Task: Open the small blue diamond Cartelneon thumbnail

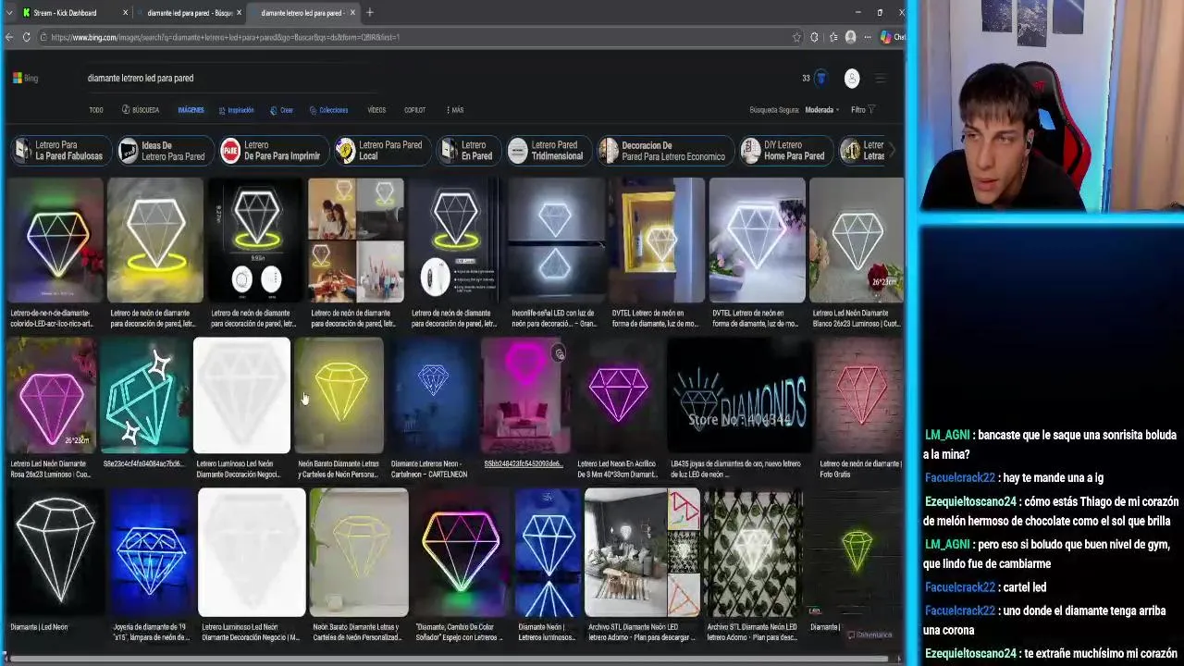Action: (432, 395)
